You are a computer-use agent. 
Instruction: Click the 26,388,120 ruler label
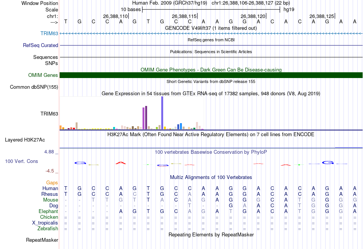[x=253, y=16]
